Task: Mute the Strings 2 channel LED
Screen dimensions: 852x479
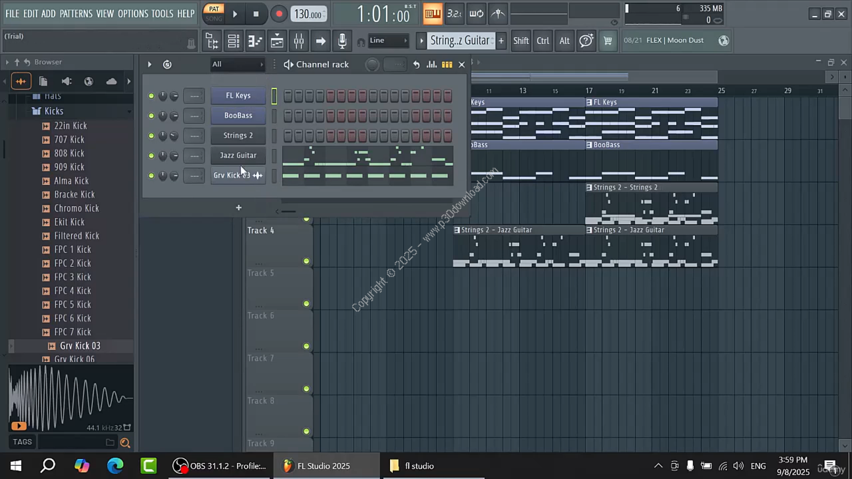Action: click(x=151, y=136)
